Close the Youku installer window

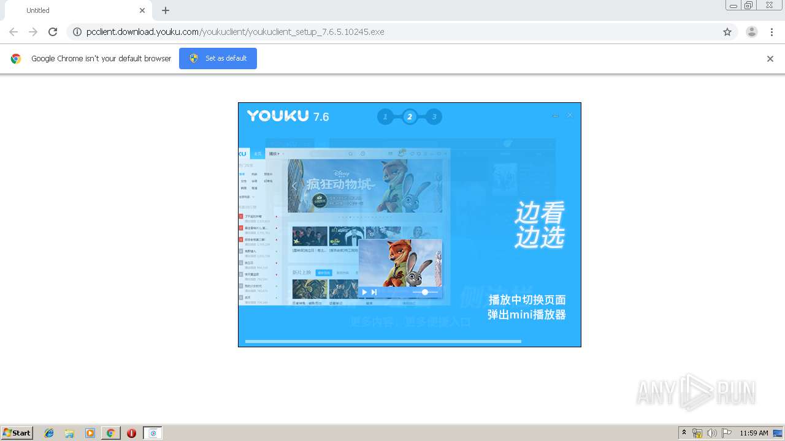pos(570,115)
